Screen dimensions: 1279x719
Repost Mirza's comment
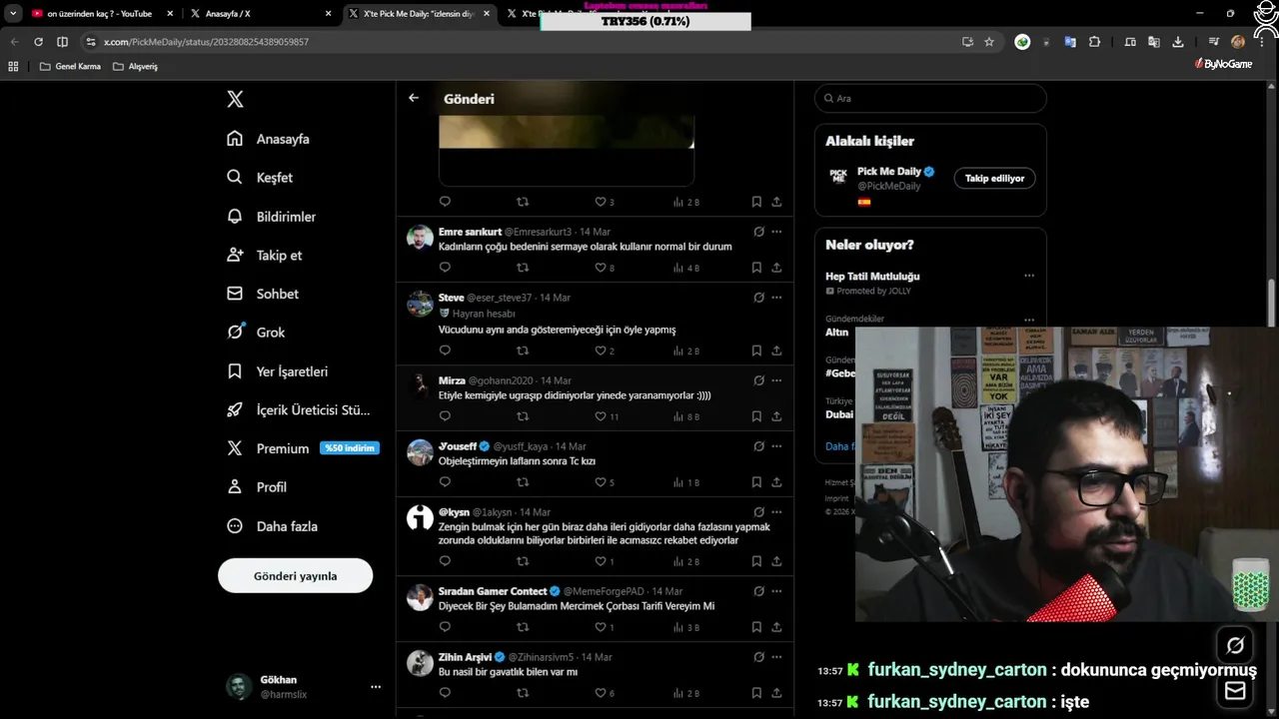[x=523, y=416]
